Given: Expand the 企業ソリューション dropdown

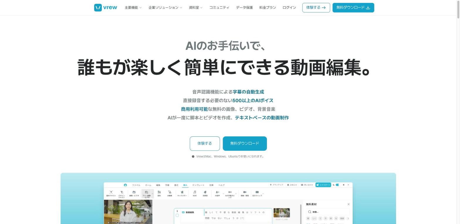Looking at the screenshot, I should click(165, 8).
